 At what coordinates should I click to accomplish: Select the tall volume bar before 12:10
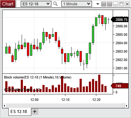(62, 84)
